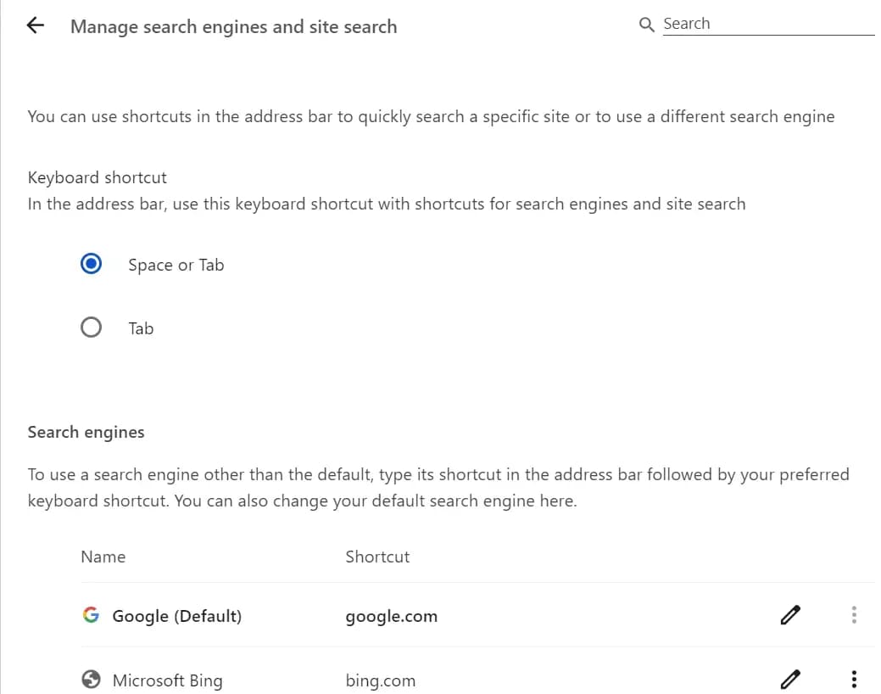Click the 'Shortcut' column header
Screen dimensions: 881x694
click(x=377, y=557)
